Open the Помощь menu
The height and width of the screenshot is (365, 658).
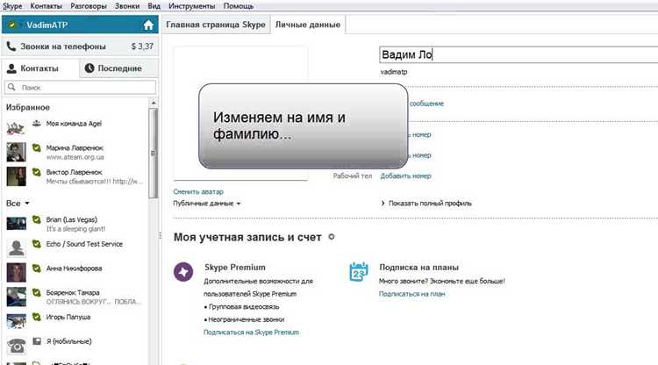pos(239,6)
